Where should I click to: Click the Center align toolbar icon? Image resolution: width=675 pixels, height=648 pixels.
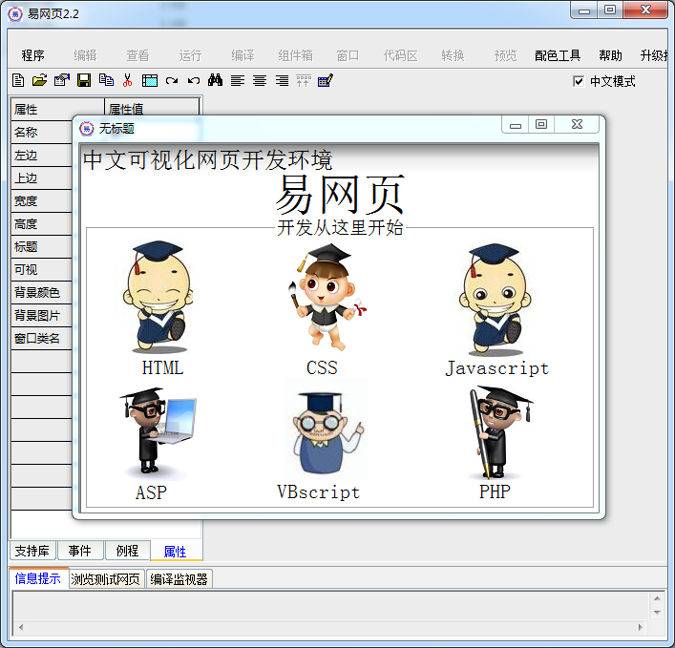pyautogui.click(x=260, y=81)
